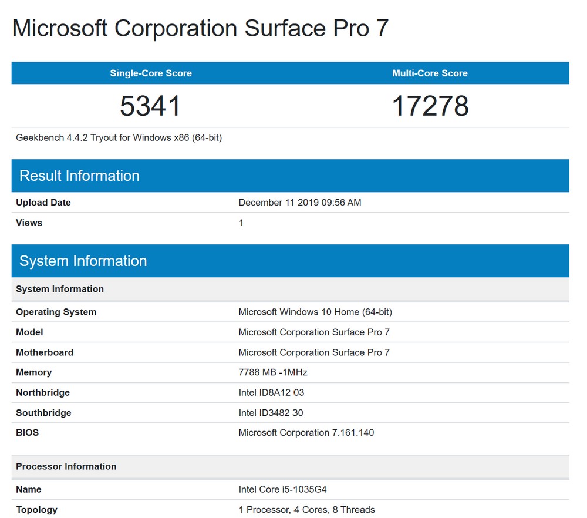This screenshot has height=518, width=587.
Task: Click the Motherboard row label
Action: pyautogui.click(x=45, y=352)
